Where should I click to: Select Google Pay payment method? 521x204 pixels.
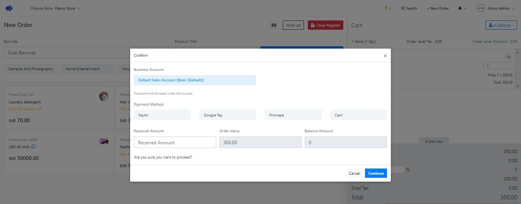coord(227,115)
